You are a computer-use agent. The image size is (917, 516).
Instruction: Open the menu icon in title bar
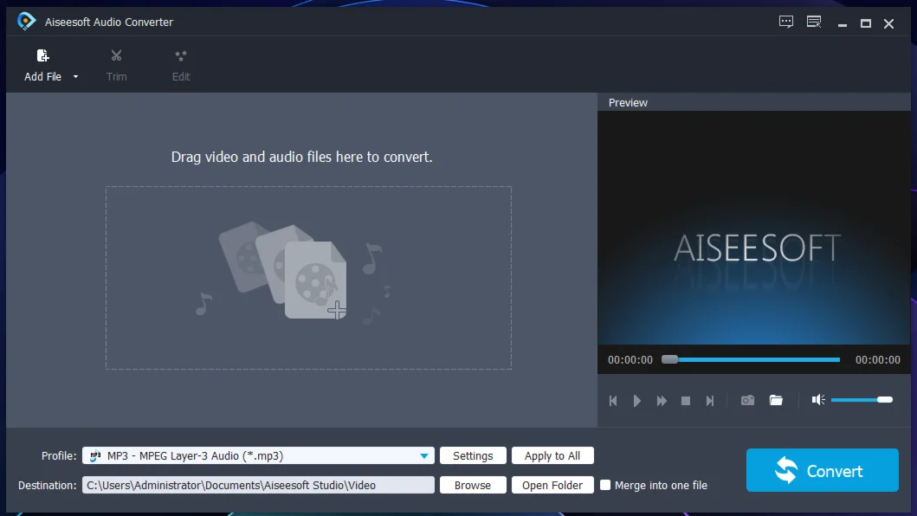coord(814,23)
